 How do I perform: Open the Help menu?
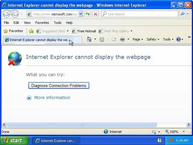pos(69,23)
